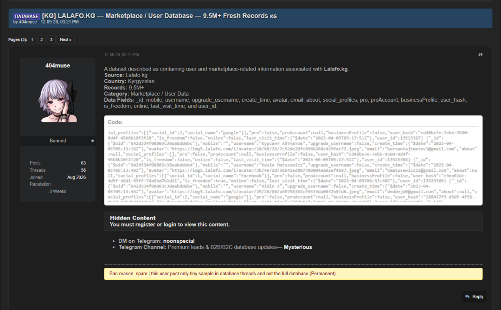Click the thread title LALAFO.KG heading
The width and height of the screenshot is (501, 310).
(x=160, y=16)
